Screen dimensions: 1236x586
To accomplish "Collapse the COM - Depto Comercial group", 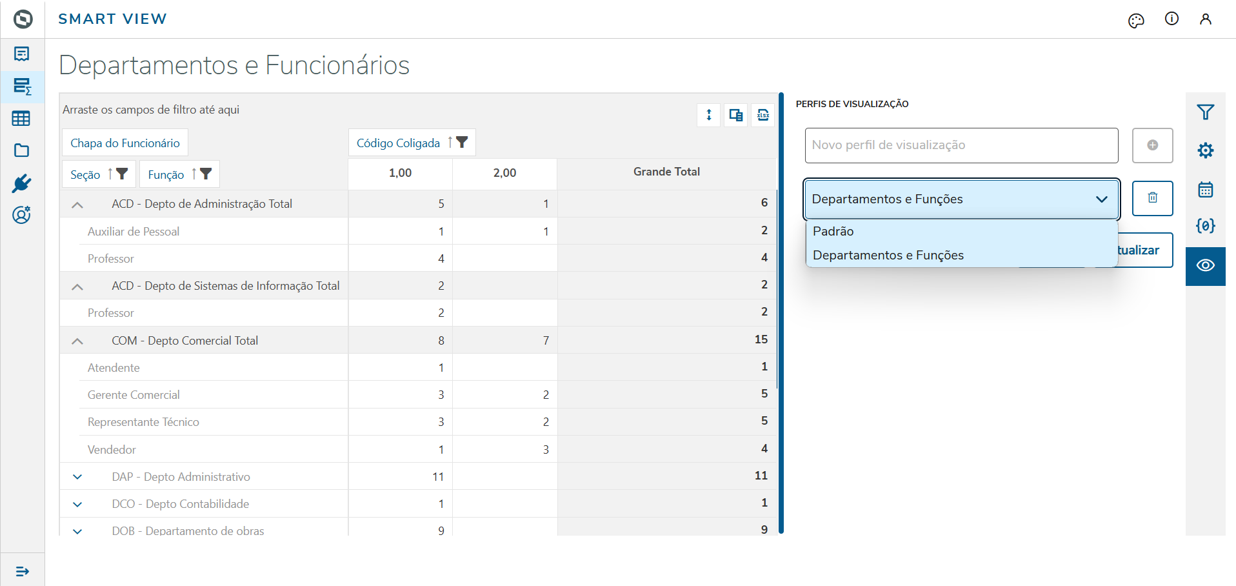I will pos(77,341).
